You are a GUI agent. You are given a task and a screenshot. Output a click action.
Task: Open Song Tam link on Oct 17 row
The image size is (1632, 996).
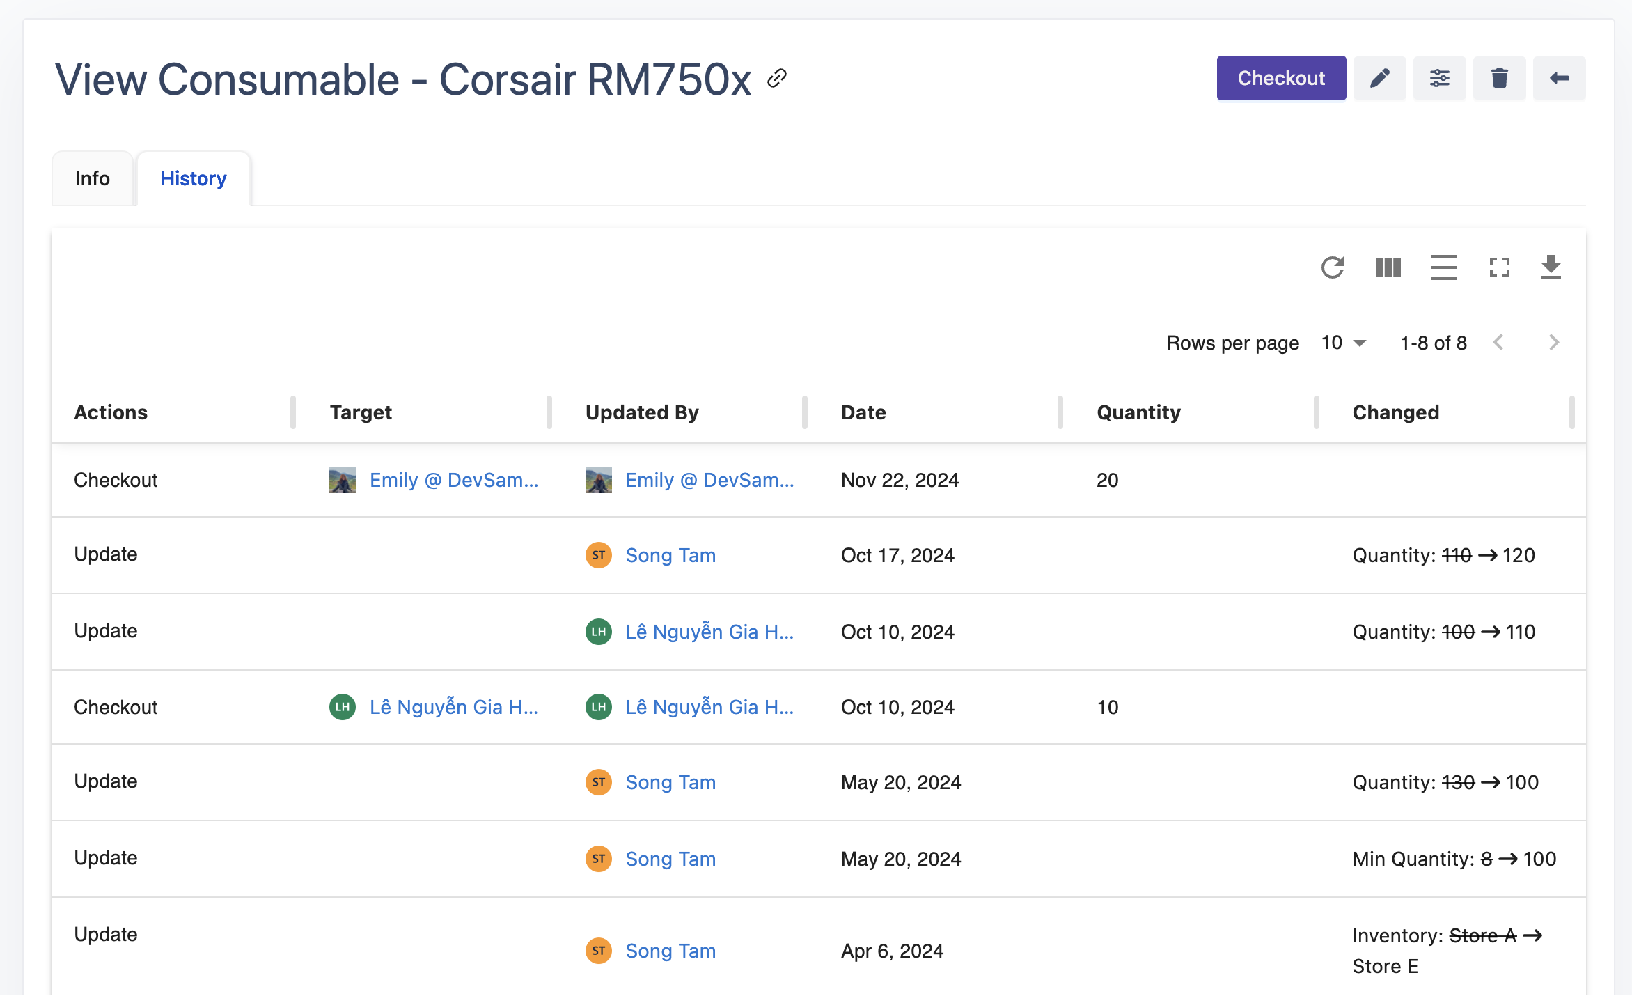pos(670,555)
